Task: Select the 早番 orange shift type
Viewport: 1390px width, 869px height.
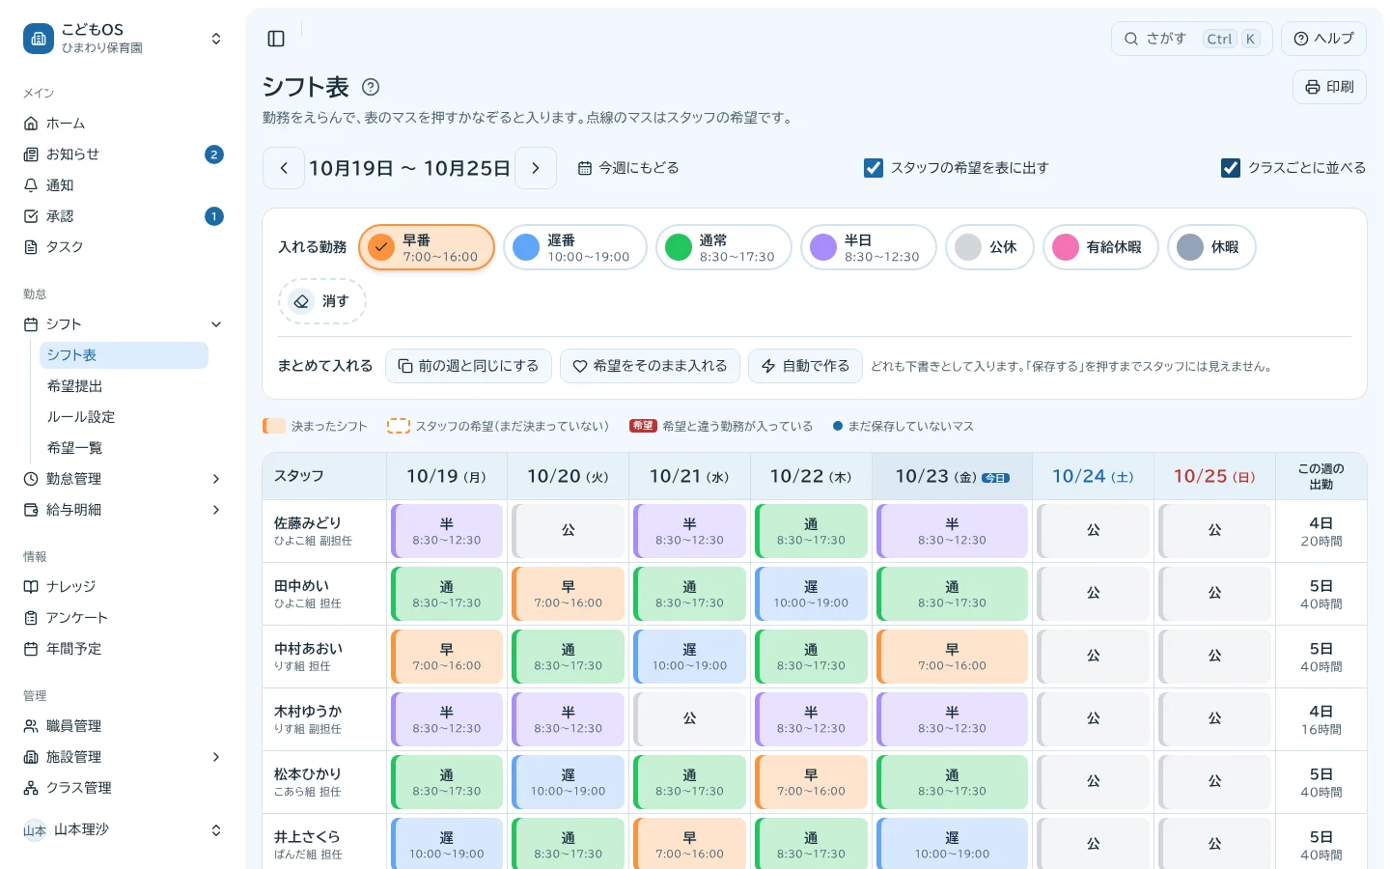Action: tap(427, 247)
